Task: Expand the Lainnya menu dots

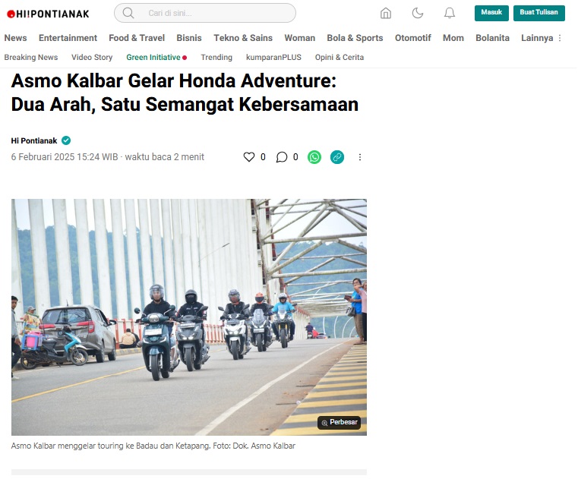Action: (x=560, y=38)
